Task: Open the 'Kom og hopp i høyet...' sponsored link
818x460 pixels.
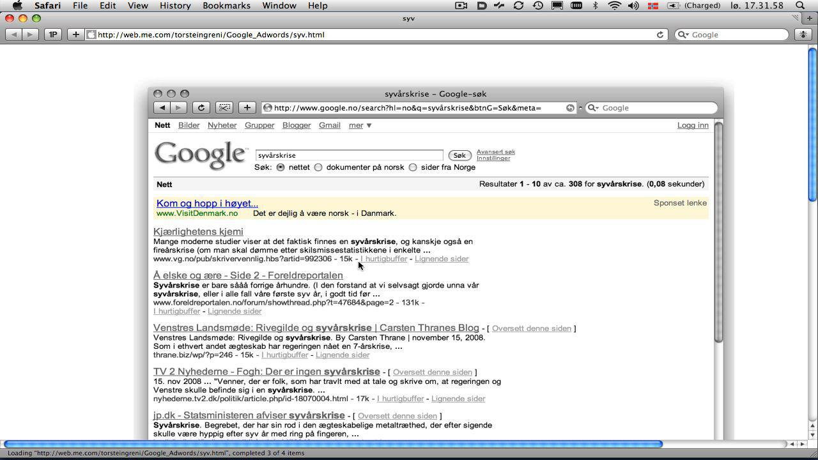Action: coord(207,203)
